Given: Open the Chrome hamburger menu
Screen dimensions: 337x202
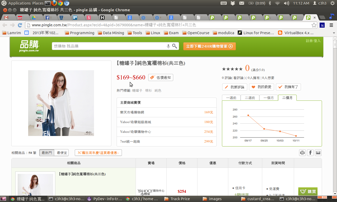Looking at the screenshot, I should pyautogui.click(x=331, y=25).
